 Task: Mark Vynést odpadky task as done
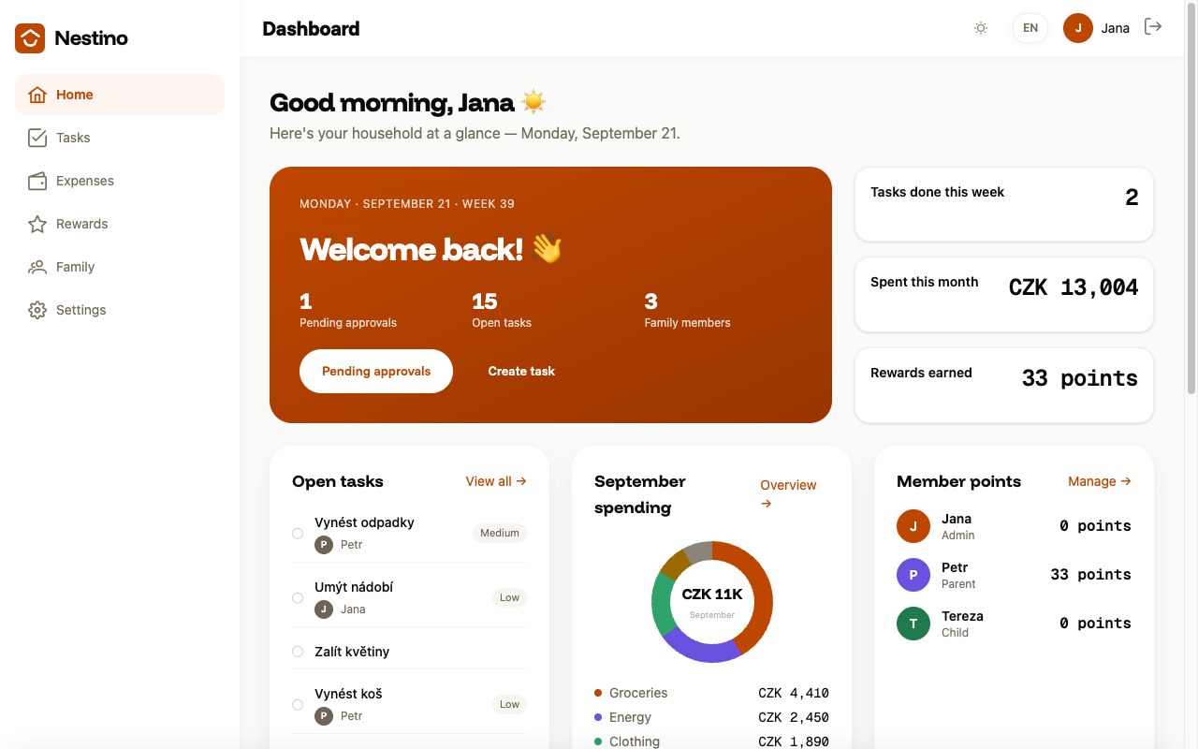click(x=298, y=534)
